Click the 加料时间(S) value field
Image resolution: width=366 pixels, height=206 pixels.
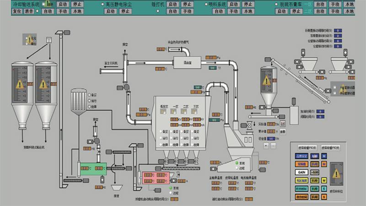point(320,111)
